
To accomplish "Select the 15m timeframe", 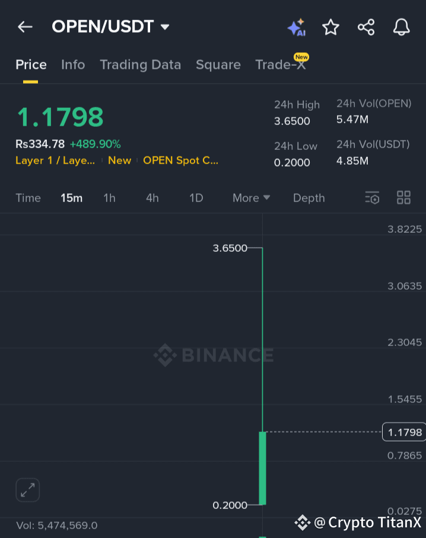I will tap(71, 198).
